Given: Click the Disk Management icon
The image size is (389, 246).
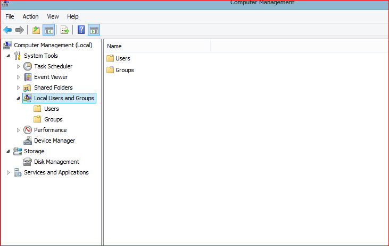Looking at the screenshot, I should [28, 162].
